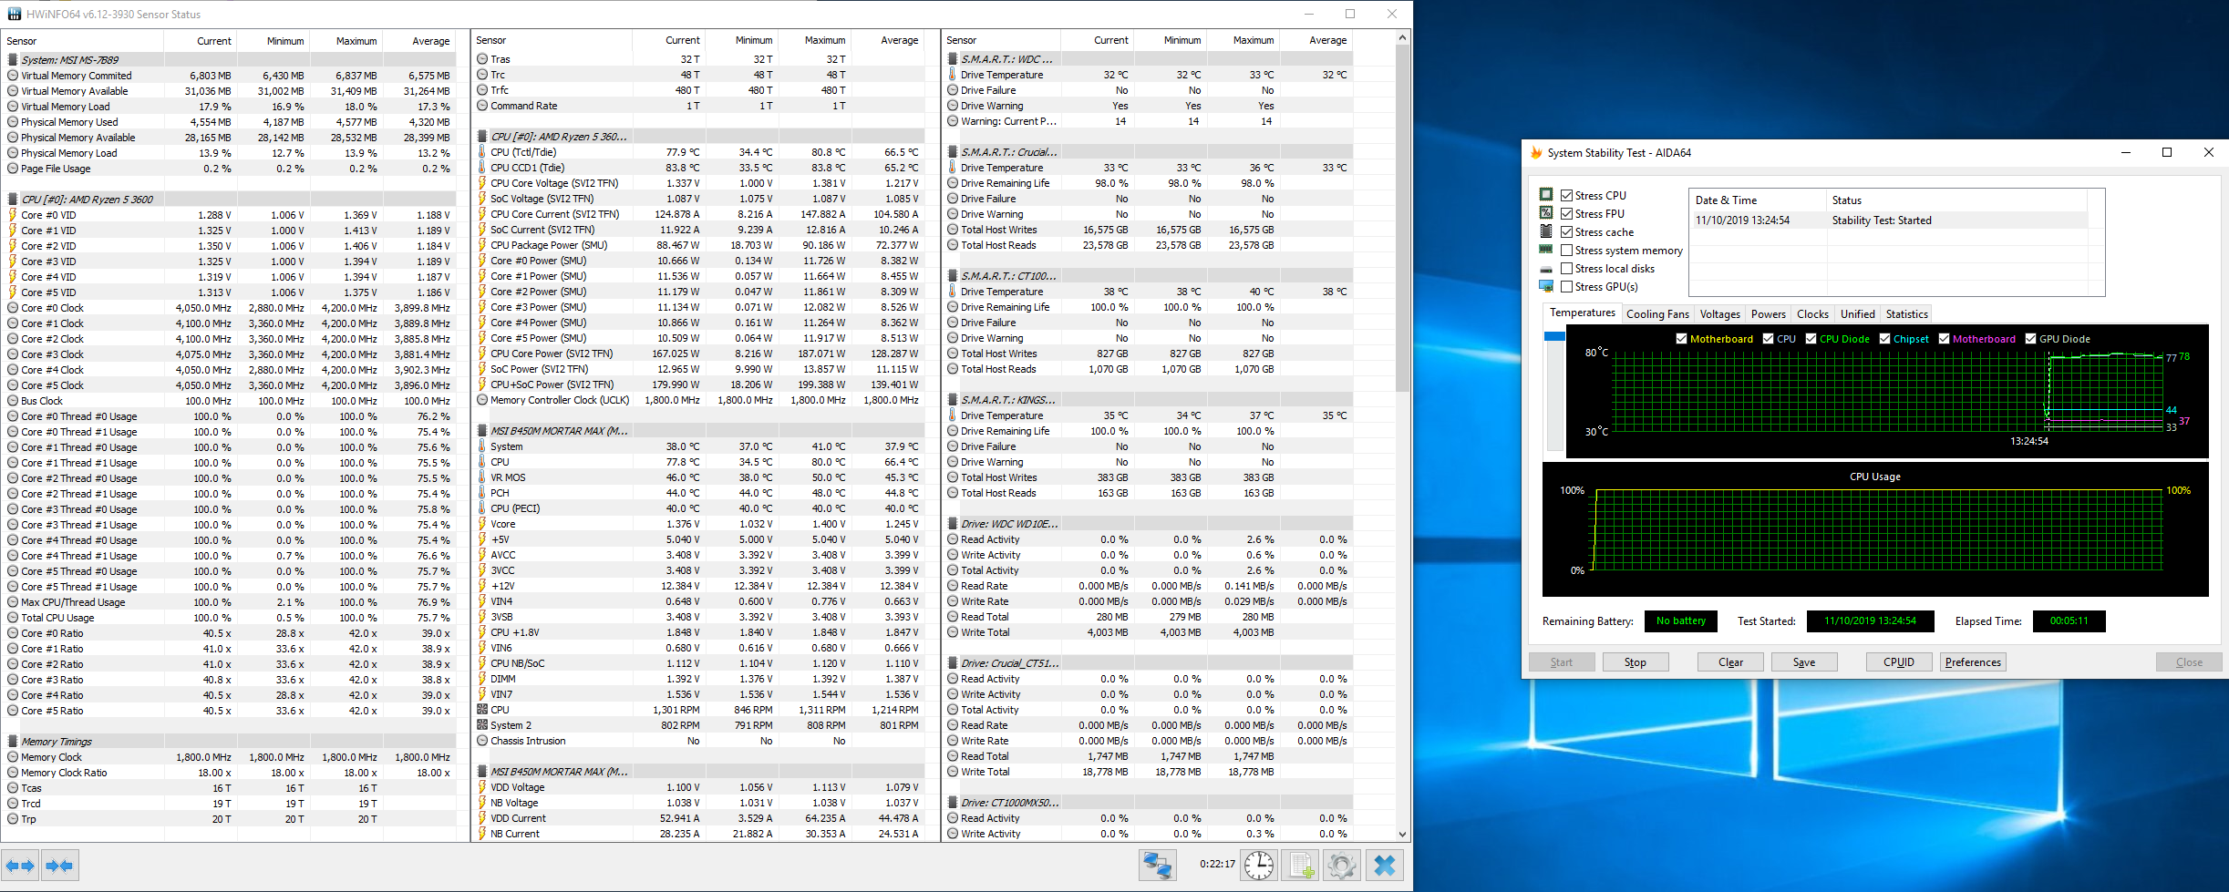Viewport: 2229px width, 892px height.
Task: Click the round icon beside Bus Clock
Action: (13, 401)
